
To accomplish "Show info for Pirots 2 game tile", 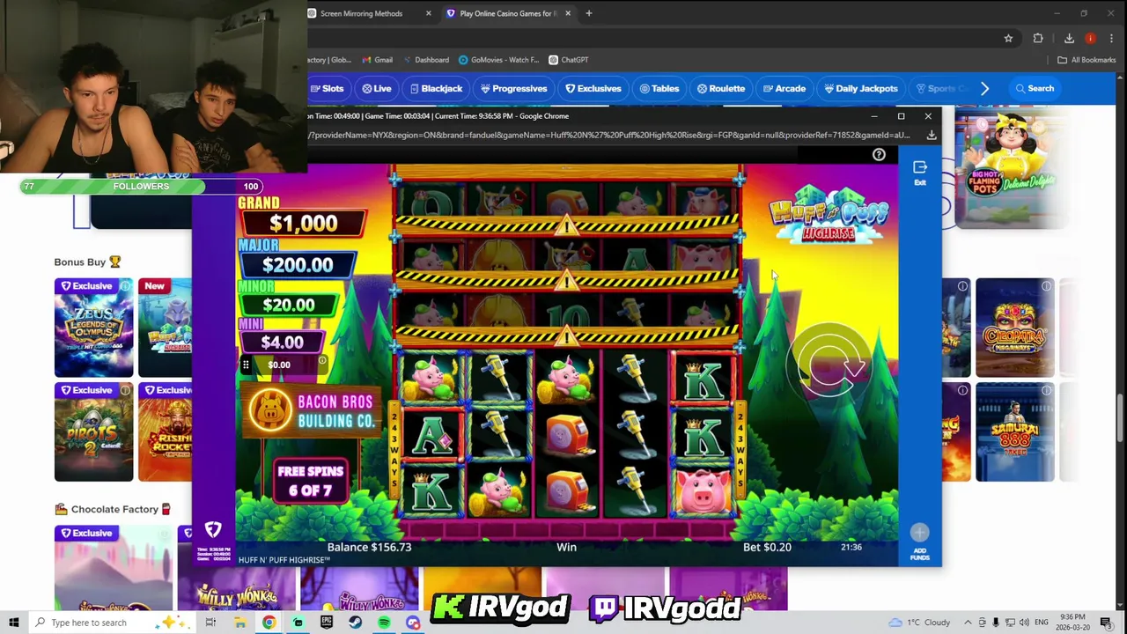I will point(125,390).
